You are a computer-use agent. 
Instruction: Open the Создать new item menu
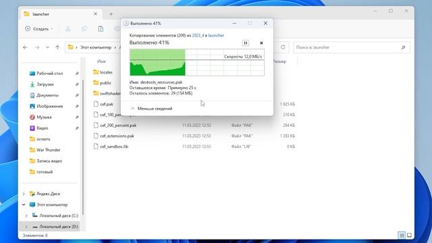[39, 28]
